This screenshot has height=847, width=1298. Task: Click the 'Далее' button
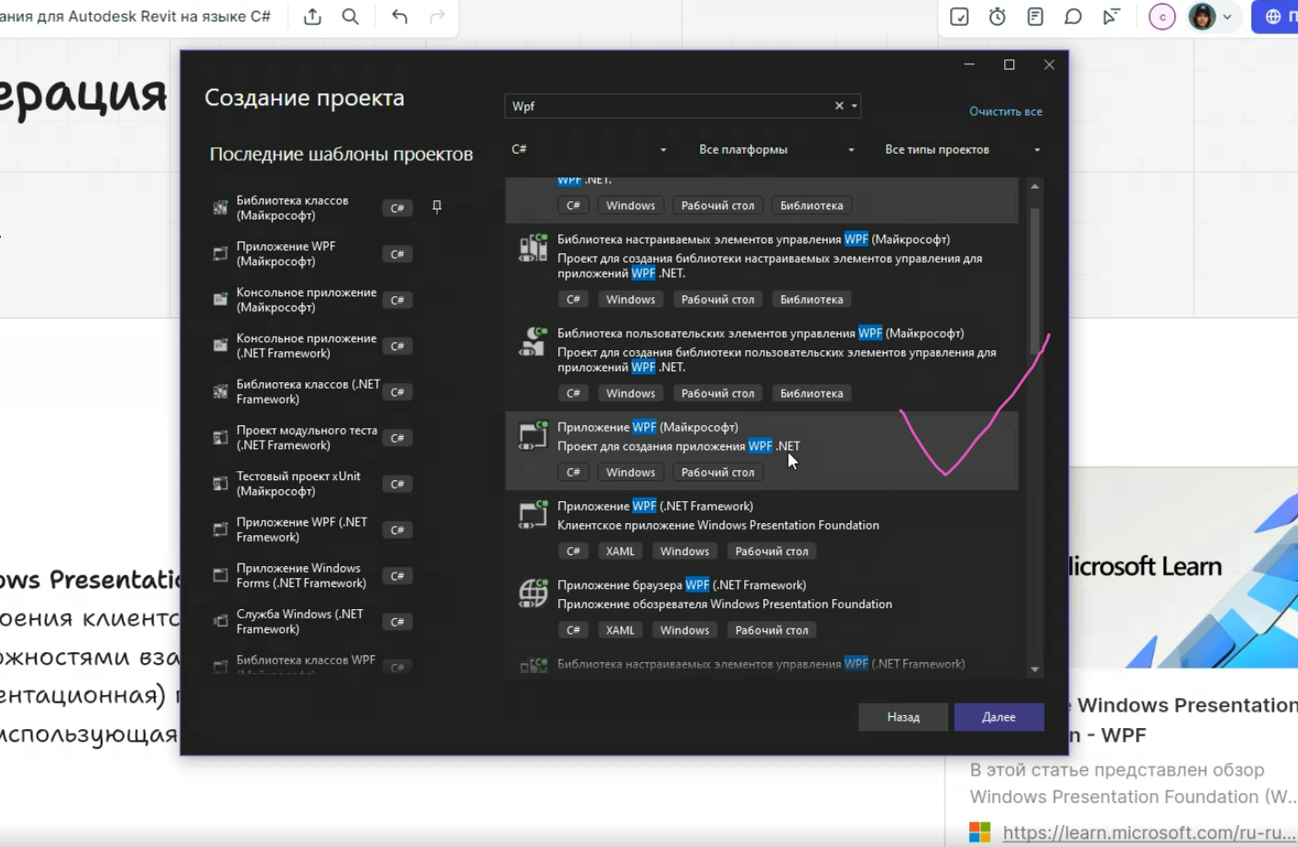[999, 717]
